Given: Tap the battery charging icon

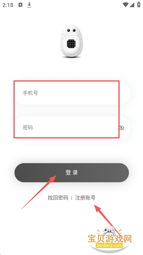Looking at the screenshot, I should 139,5.
